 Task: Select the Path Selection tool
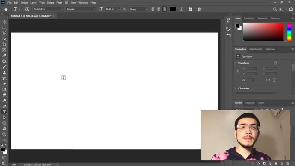coord(4,118)
